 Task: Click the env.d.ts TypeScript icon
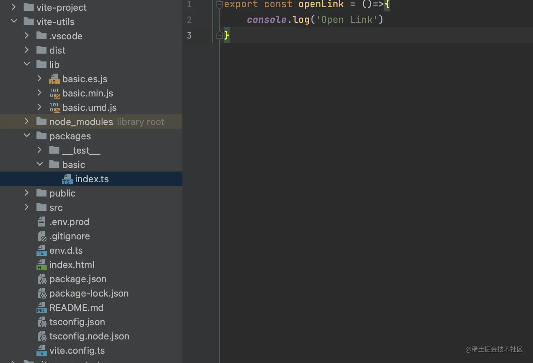41,250
